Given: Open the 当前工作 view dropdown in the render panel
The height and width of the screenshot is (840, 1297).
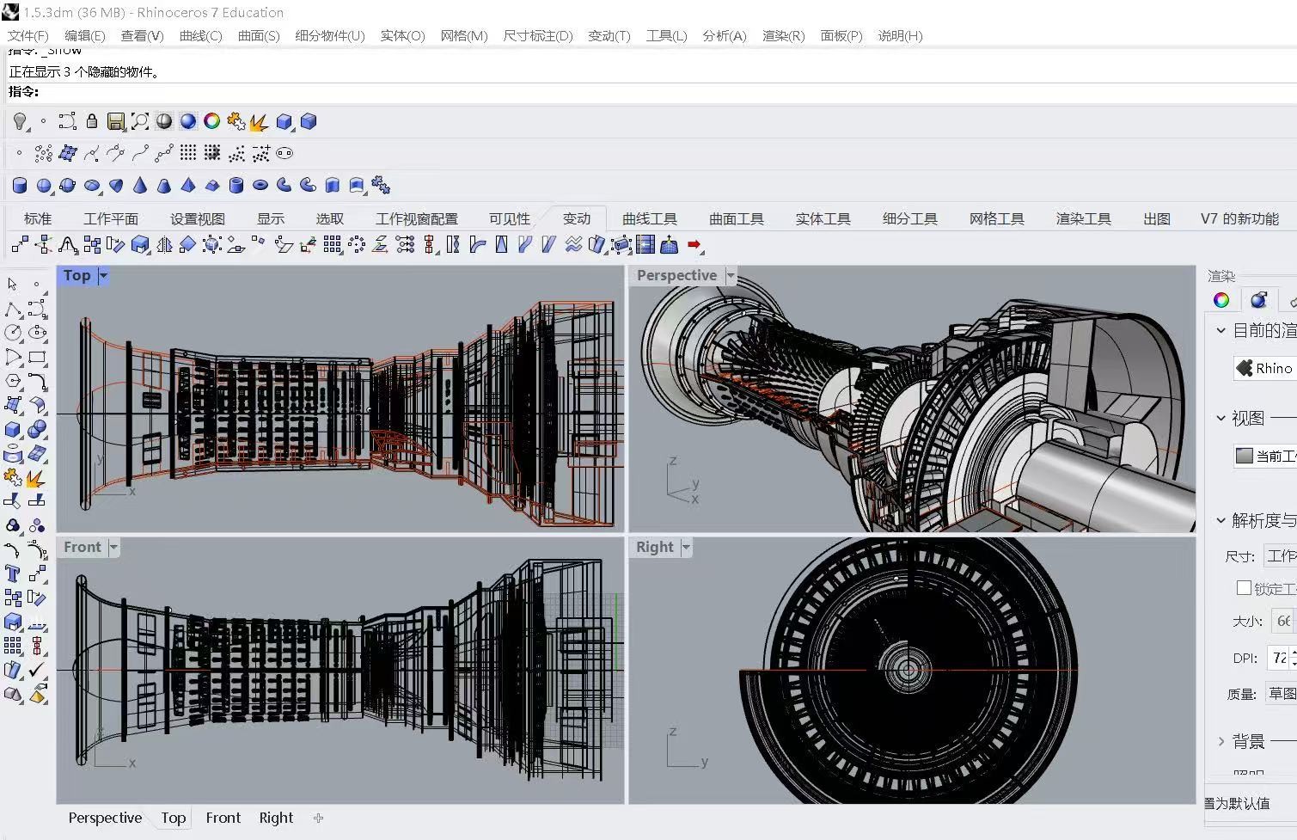Looking at the screenshot, I should tap(1264, 456).
